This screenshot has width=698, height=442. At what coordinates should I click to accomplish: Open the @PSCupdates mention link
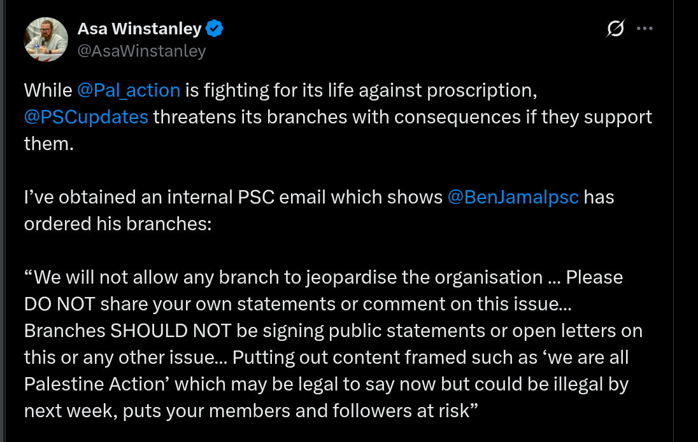[x=86, y=117]
